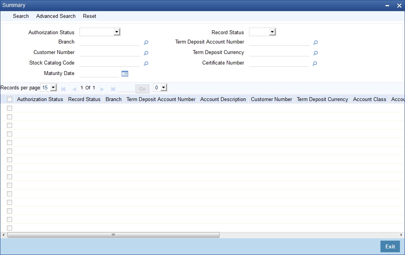Click Account Class column header
The height and width of the screenshot is (255, 405).
(370, 100)
